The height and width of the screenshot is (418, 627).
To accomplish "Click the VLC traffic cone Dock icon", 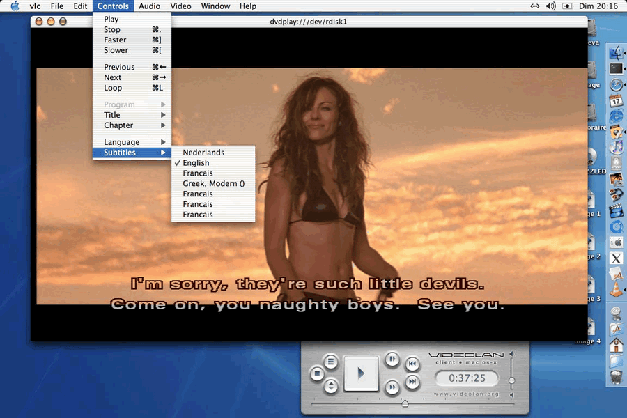I will (617, 290).
